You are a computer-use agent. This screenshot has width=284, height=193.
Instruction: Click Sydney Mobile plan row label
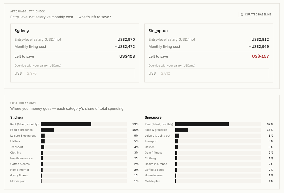click(18, 181)
